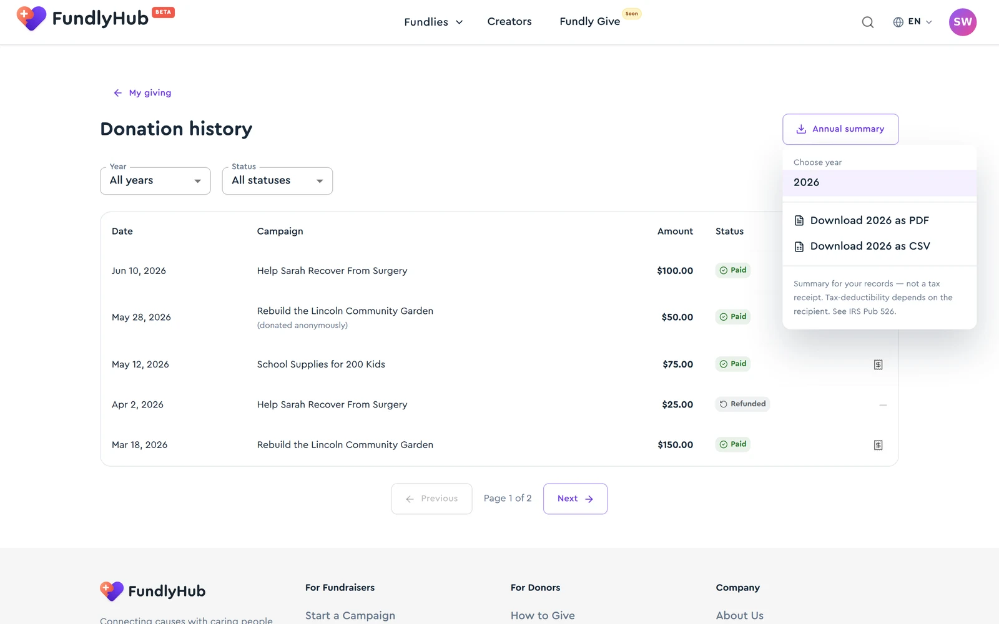The width and height of the screenshot is (999, 624).
Task: Click the Refunded status badge
Action: (742, 404)
